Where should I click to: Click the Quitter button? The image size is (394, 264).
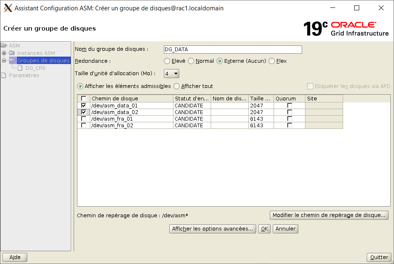[379, 257]
